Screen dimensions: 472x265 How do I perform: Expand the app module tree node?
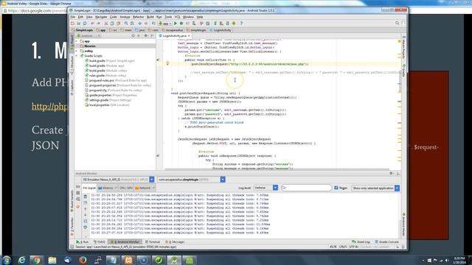coord(77,41)
